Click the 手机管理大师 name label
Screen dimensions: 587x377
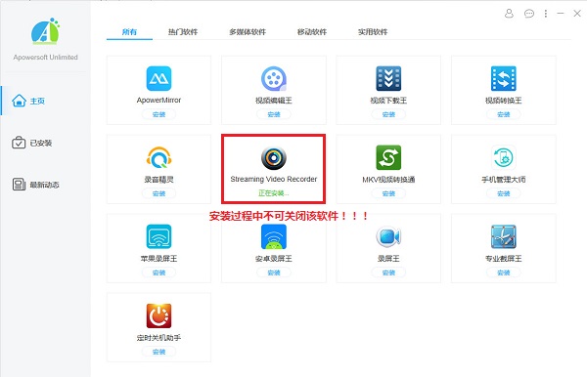point(504,180)
